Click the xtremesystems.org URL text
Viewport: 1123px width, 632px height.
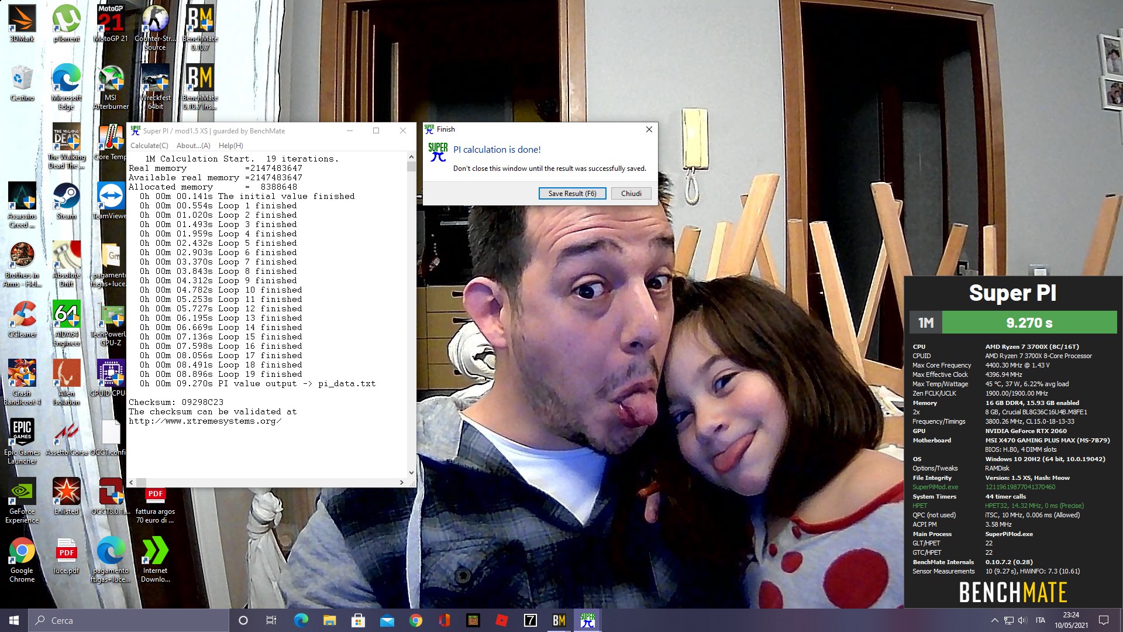click(205, 421)
